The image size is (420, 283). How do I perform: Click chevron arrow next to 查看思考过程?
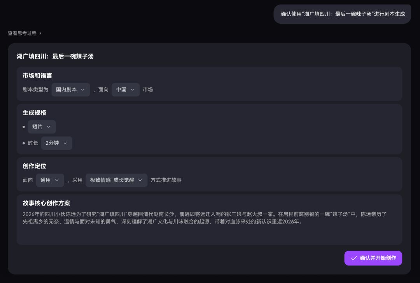[40, 33]
